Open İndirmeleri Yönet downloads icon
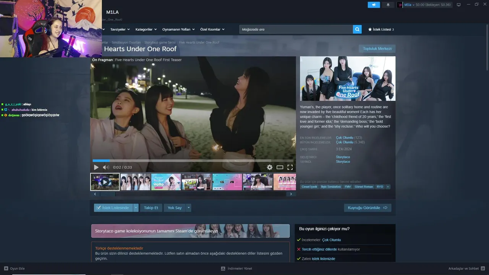The width and height of the screenshot is (489, 275). (223, 269)
